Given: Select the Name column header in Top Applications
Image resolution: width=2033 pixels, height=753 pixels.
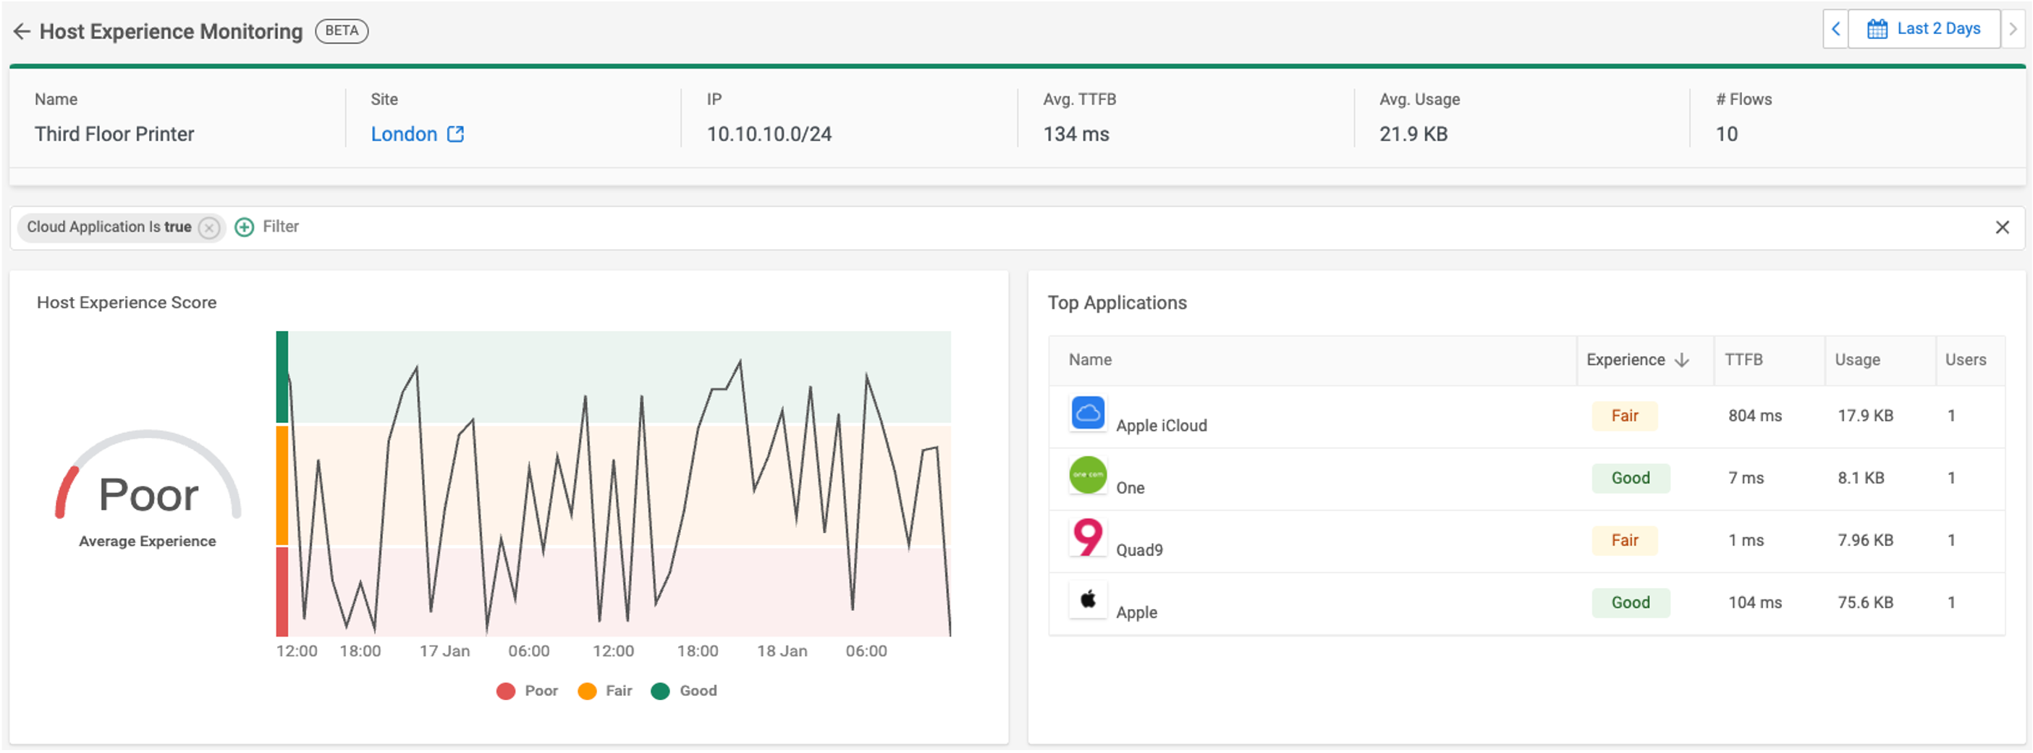Looking at the screenshot, I should click(1090, 360).
